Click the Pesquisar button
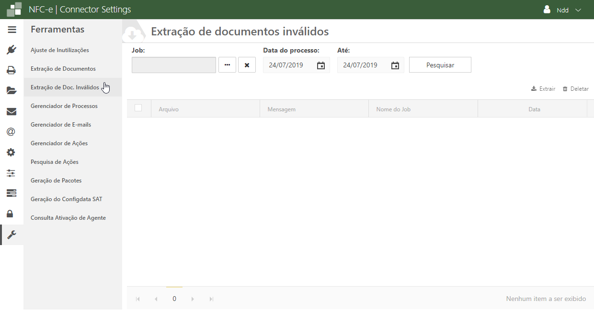The height and width of the screenshot is (311, 594). tap(440, 65)
